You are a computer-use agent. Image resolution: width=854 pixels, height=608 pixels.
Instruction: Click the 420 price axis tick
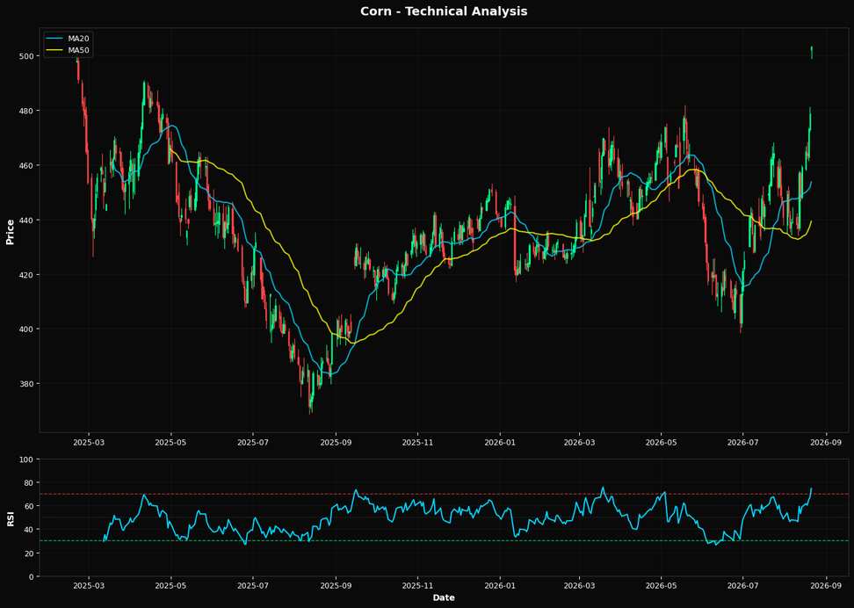click(x=26, y=275)
